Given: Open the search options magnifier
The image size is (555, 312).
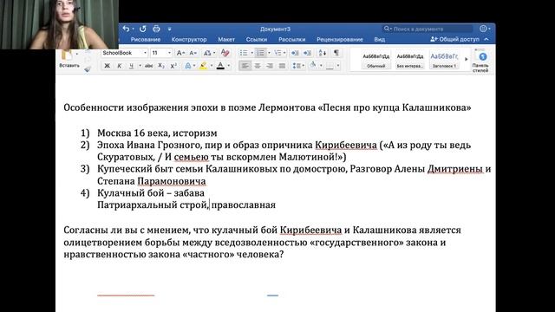Looking at the screenshot, I should coord(388,29).
